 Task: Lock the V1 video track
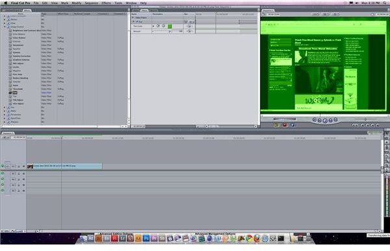point(19,166)
